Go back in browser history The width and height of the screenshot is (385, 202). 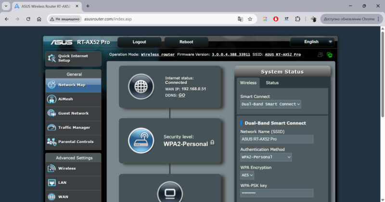point(7,19)
